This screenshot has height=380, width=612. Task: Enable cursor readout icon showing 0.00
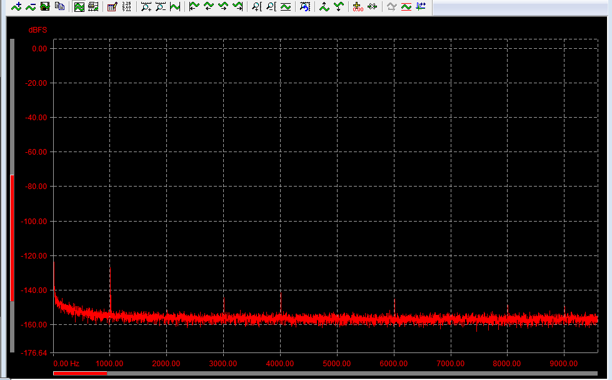[358, 7]
